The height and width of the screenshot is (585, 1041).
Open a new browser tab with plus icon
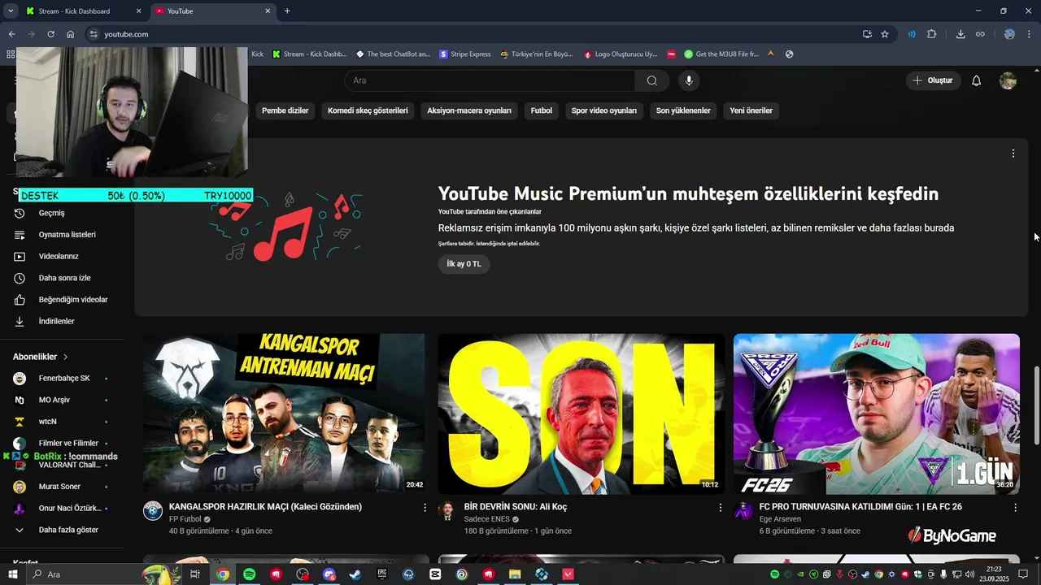coord(287,11)
